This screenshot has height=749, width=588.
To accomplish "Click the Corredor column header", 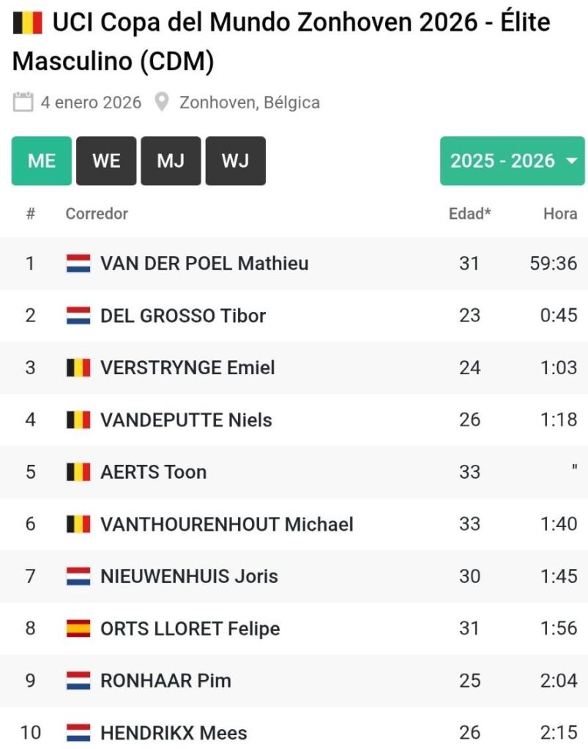I will (x=97, y=214).
